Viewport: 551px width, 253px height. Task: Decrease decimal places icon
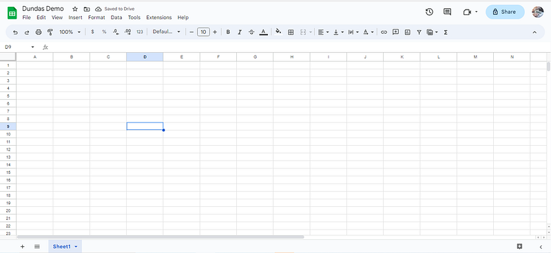click(116, 32)
